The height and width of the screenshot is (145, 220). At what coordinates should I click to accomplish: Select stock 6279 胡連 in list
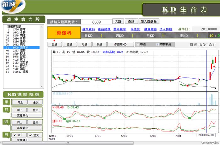21,35
